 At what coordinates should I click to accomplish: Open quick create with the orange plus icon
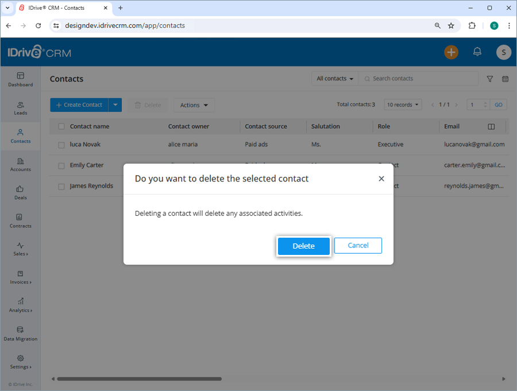[x=451, y=52]
